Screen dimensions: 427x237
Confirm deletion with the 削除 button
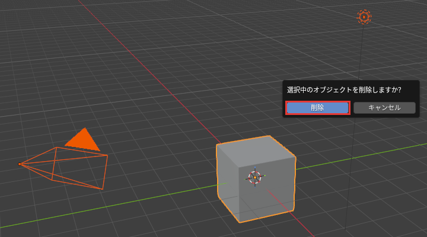click(317, 108)
